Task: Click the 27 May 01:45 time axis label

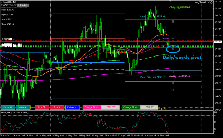Action: point(58,136)
